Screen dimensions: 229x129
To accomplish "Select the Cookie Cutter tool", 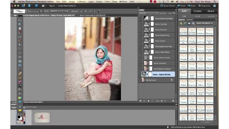I will (x=20, y=61).
